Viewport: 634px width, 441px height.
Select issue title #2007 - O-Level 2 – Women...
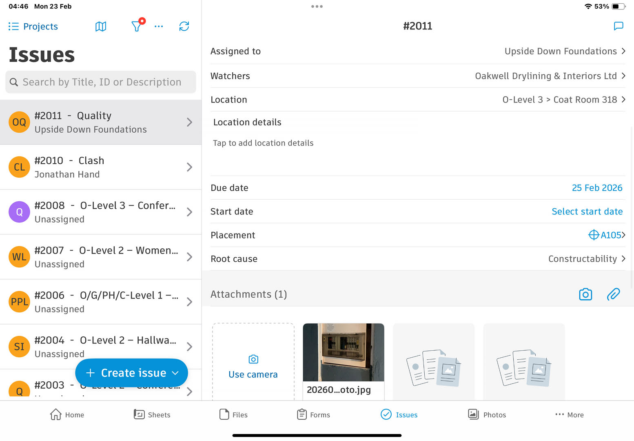click(106, 250)
